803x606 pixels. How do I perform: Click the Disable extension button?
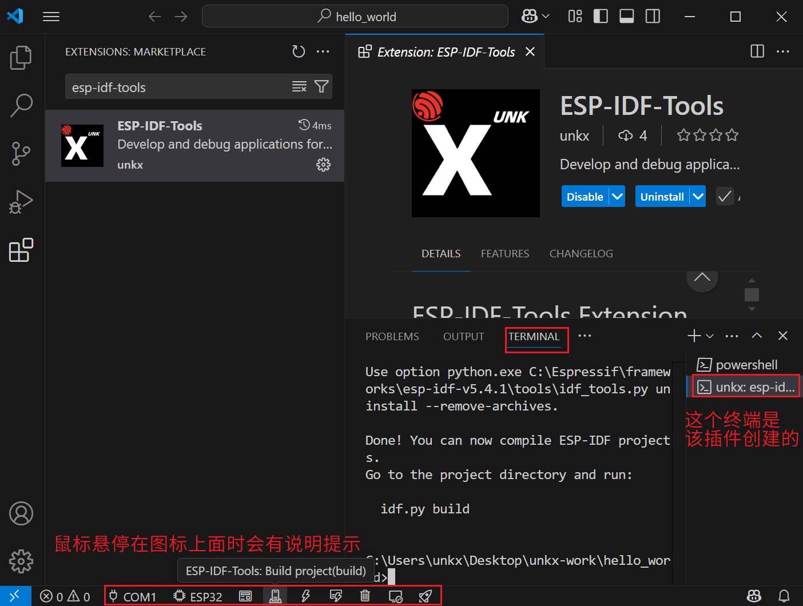(x=585, y=197)
